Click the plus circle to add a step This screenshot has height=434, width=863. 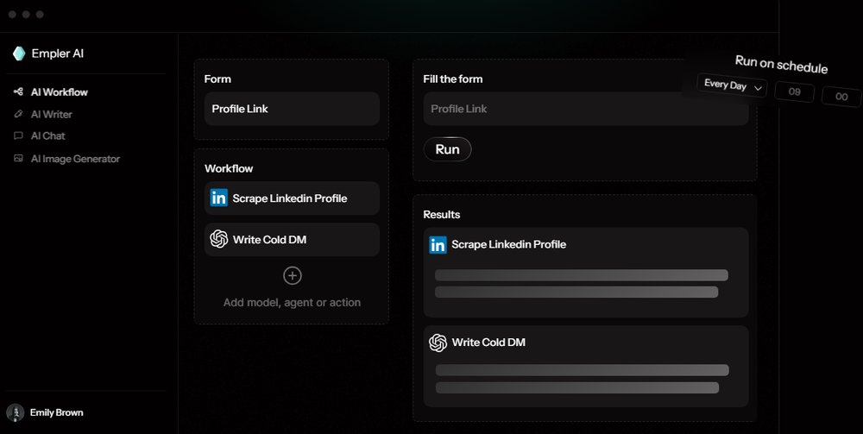pyautogui.click(x=293, y=275)
